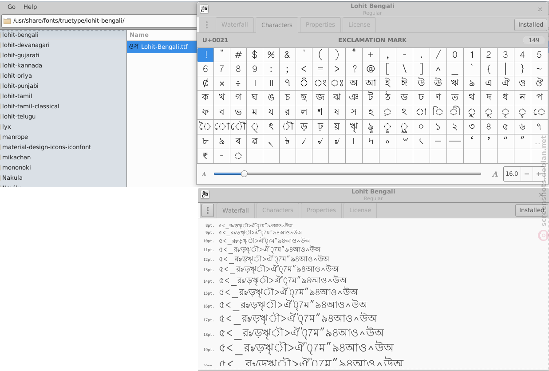Screen dimensions: 549x371
Task: Open the License tab in the upper window
Action: [x=359, y=24]
